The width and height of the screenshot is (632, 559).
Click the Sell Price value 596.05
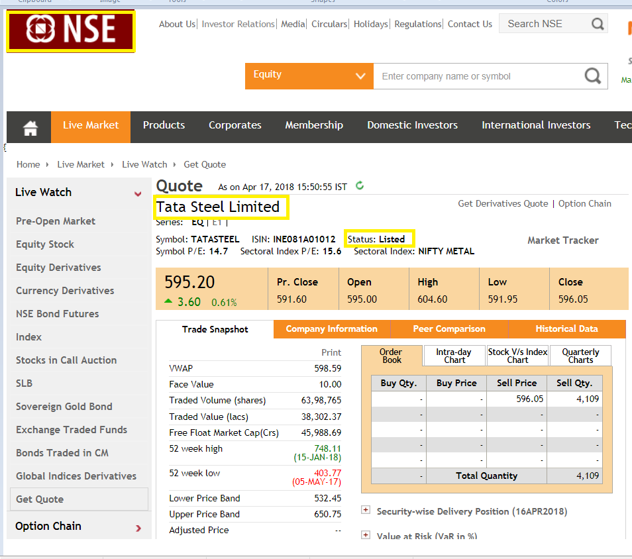[x=529, y=399]
